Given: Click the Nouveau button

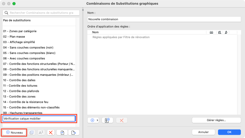Looking at the screenshot, I should point(14,133).
